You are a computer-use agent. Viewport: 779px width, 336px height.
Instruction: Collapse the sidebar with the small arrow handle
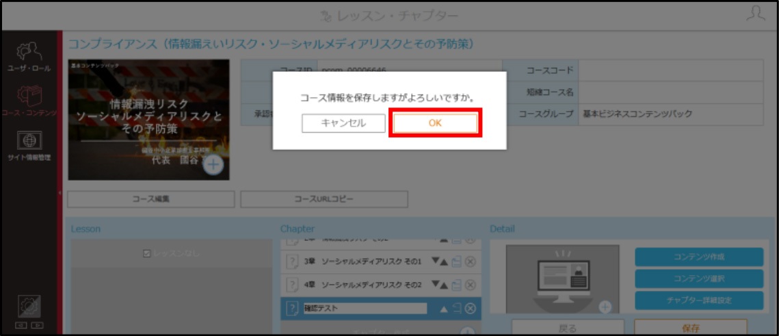point(60,192)
